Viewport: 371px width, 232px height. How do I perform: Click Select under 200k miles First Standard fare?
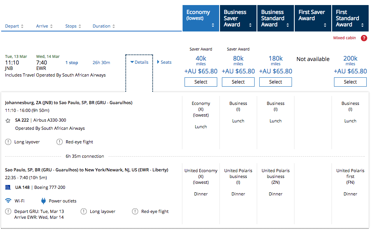tap(350, 82)
